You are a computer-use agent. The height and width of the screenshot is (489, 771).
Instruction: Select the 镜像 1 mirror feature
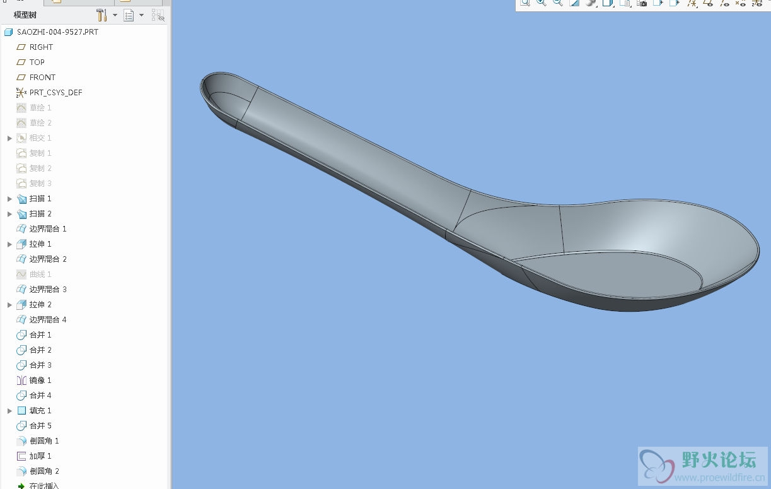(x=34, y=380)
